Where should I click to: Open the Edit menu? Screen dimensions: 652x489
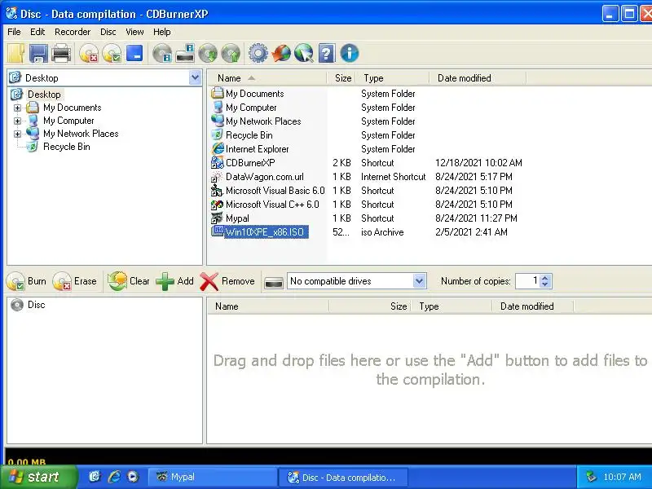(37, 32)
